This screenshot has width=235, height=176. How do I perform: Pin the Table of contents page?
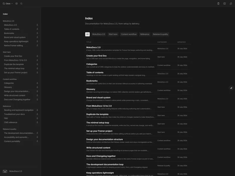click(37, 29)
